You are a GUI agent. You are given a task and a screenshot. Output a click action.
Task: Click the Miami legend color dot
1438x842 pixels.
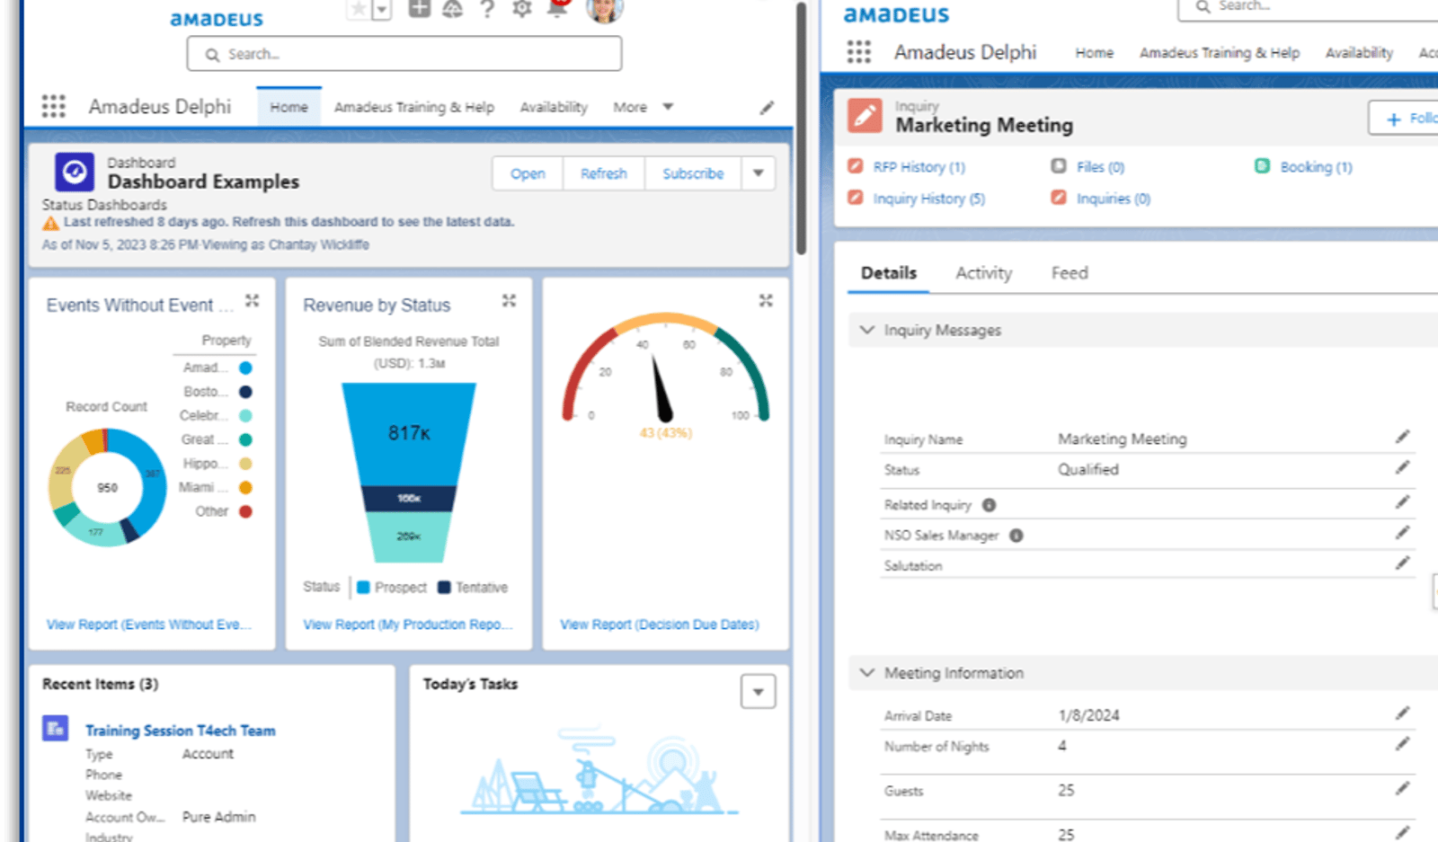pos(245,487)
